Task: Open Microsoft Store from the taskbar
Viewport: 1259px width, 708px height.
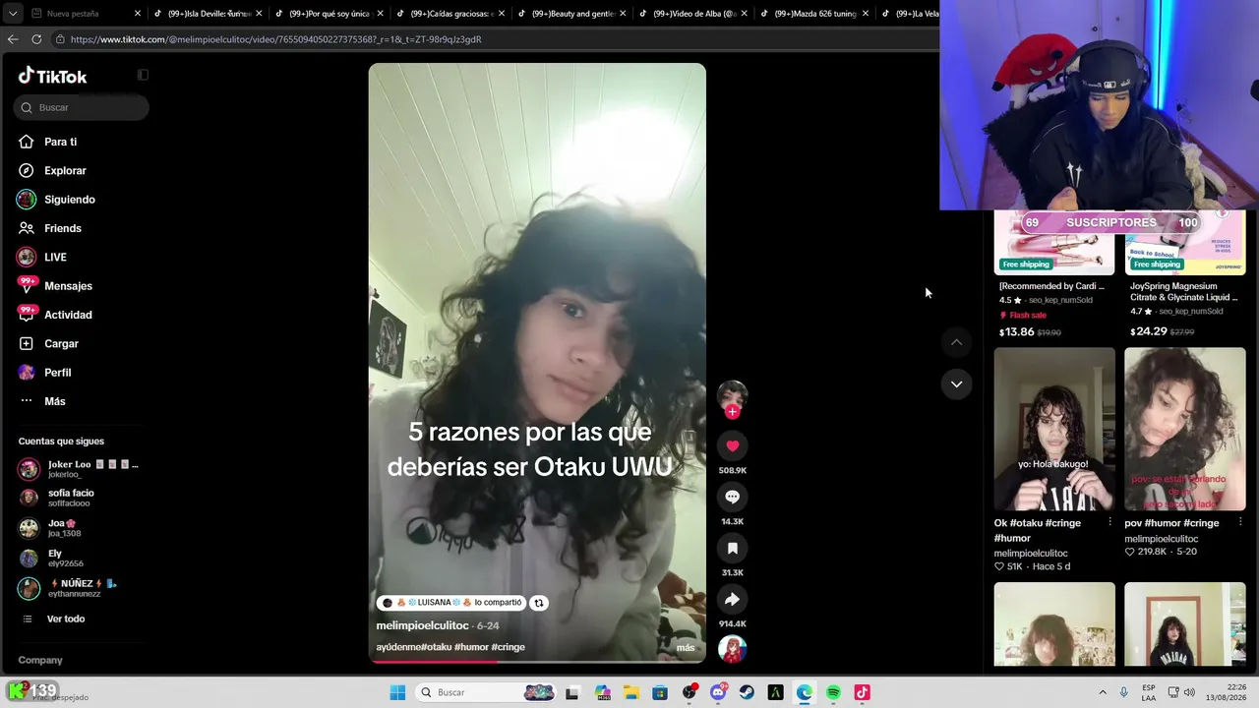Action: click(660, 692)
